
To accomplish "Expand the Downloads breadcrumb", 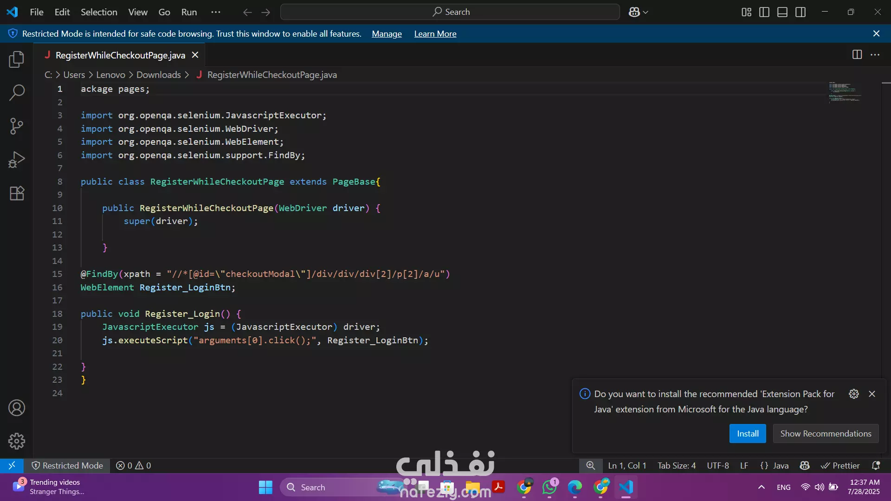I will (159, 75).
